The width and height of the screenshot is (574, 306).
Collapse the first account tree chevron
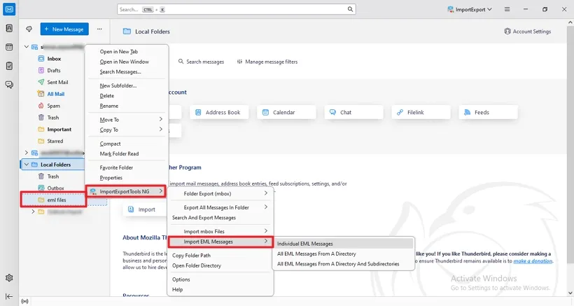pos(27,47)
